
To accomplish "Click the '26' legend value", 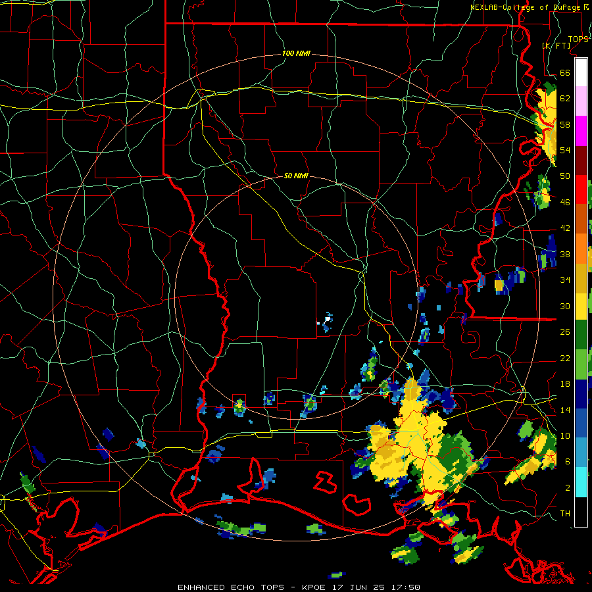I will coord(565,332).
